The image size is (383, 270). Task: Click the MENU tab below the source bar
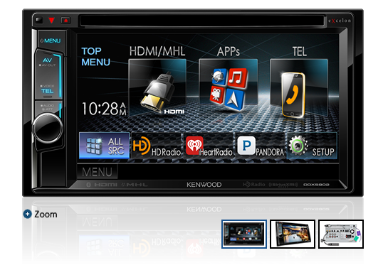[97, 172]
